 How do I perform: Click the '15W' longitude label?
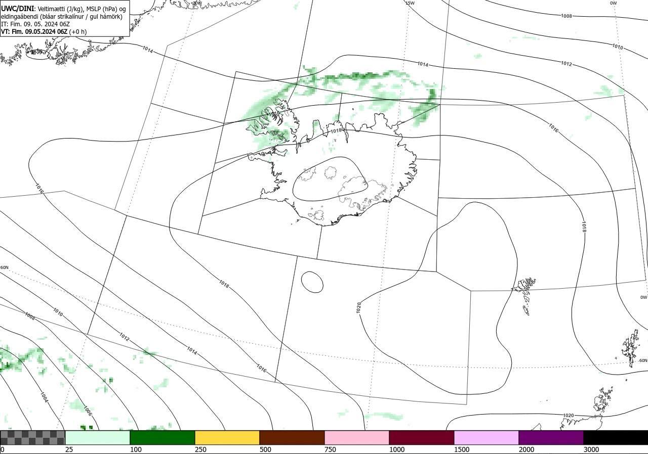pyautogui.click(x=410, y=3)
